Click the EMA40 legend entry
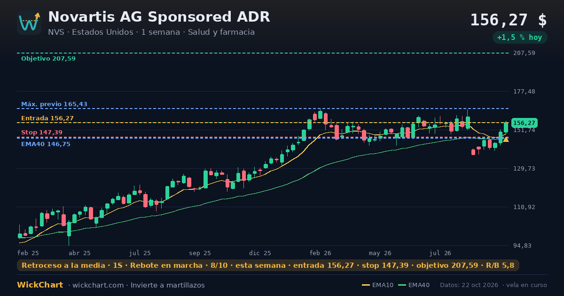This screenshot has height=296, width=564. point(414,285)
